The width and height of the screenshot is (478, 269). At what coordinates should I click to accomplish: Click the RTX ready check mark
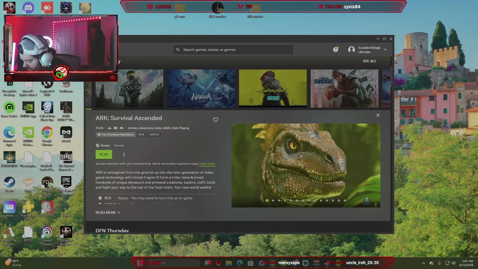[100, 198]
